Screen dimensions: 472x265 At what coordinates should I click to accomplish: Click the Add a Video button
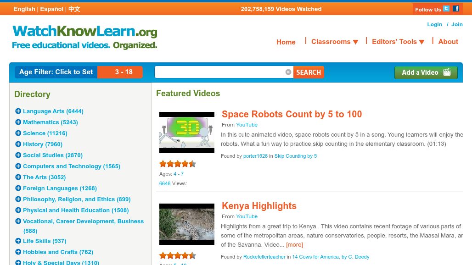click(426, 72)
